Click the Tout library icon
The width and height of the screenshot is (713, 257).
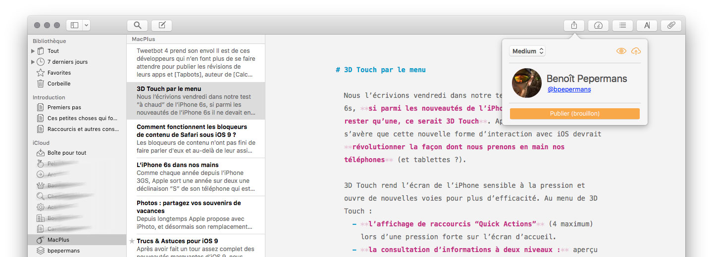click(41, 51)
